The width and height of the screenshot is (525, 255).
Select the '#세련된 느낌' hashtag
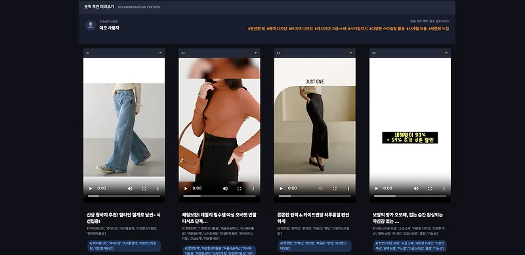[438, 29]
